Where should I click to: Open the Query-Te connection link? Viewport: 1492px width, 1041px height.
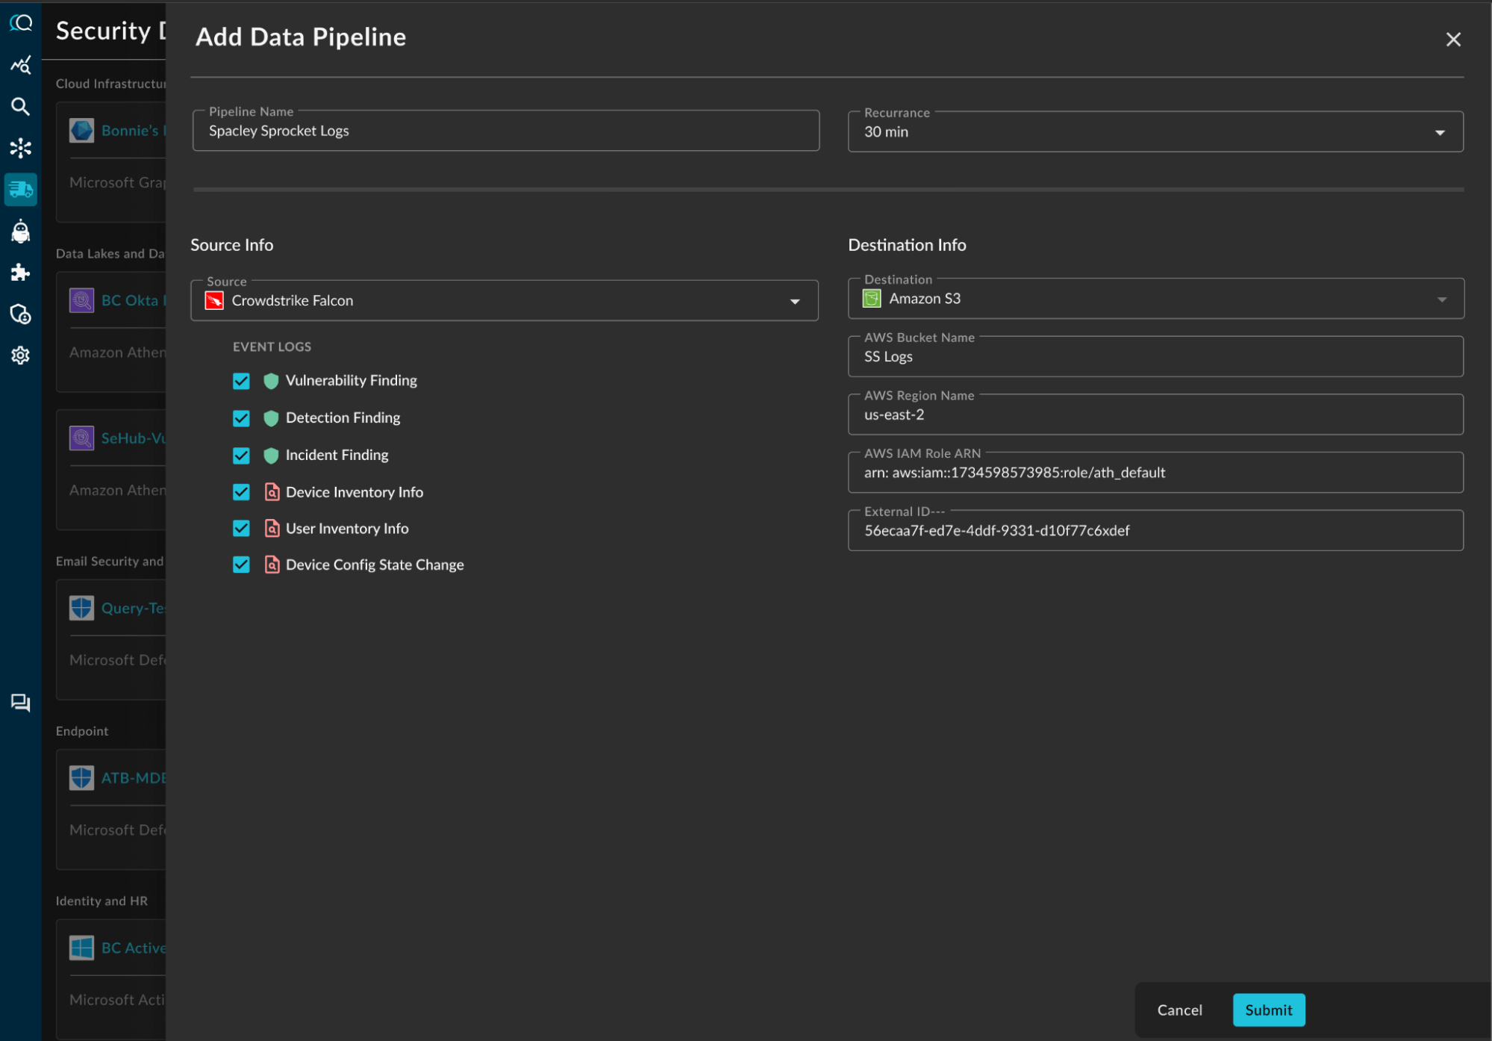(133, 608)
